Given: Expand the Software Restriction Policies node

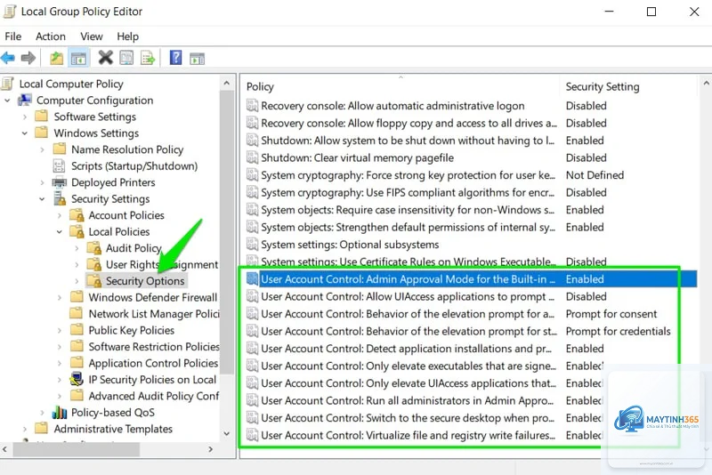Looking at the screenshot, I should (60, 347).
